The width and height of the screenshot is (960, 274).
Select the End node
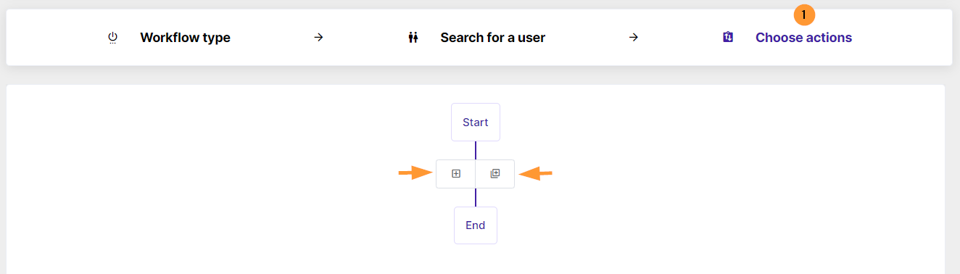476,225
